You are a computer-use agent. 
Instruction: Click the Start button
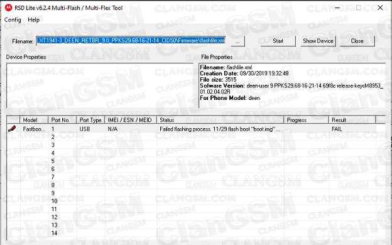click(x=278, y=41)
